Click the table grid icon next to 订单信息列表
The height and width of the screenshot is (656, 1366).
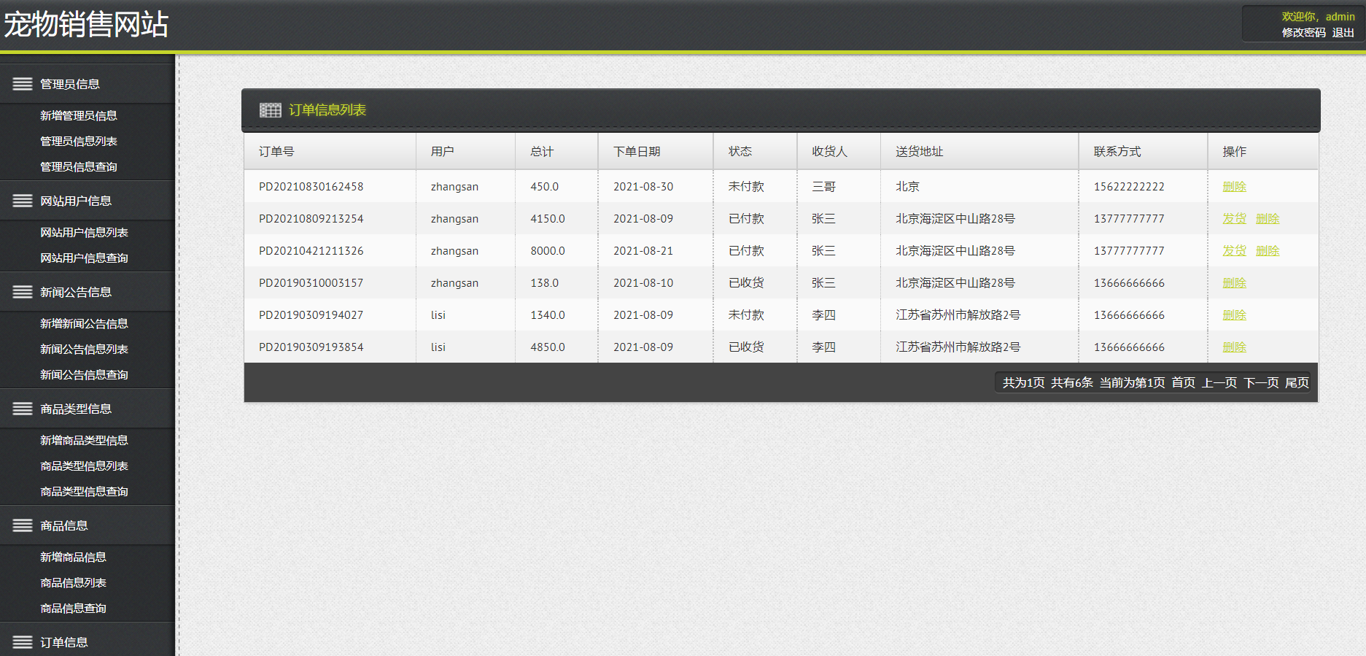coord(271,110)
